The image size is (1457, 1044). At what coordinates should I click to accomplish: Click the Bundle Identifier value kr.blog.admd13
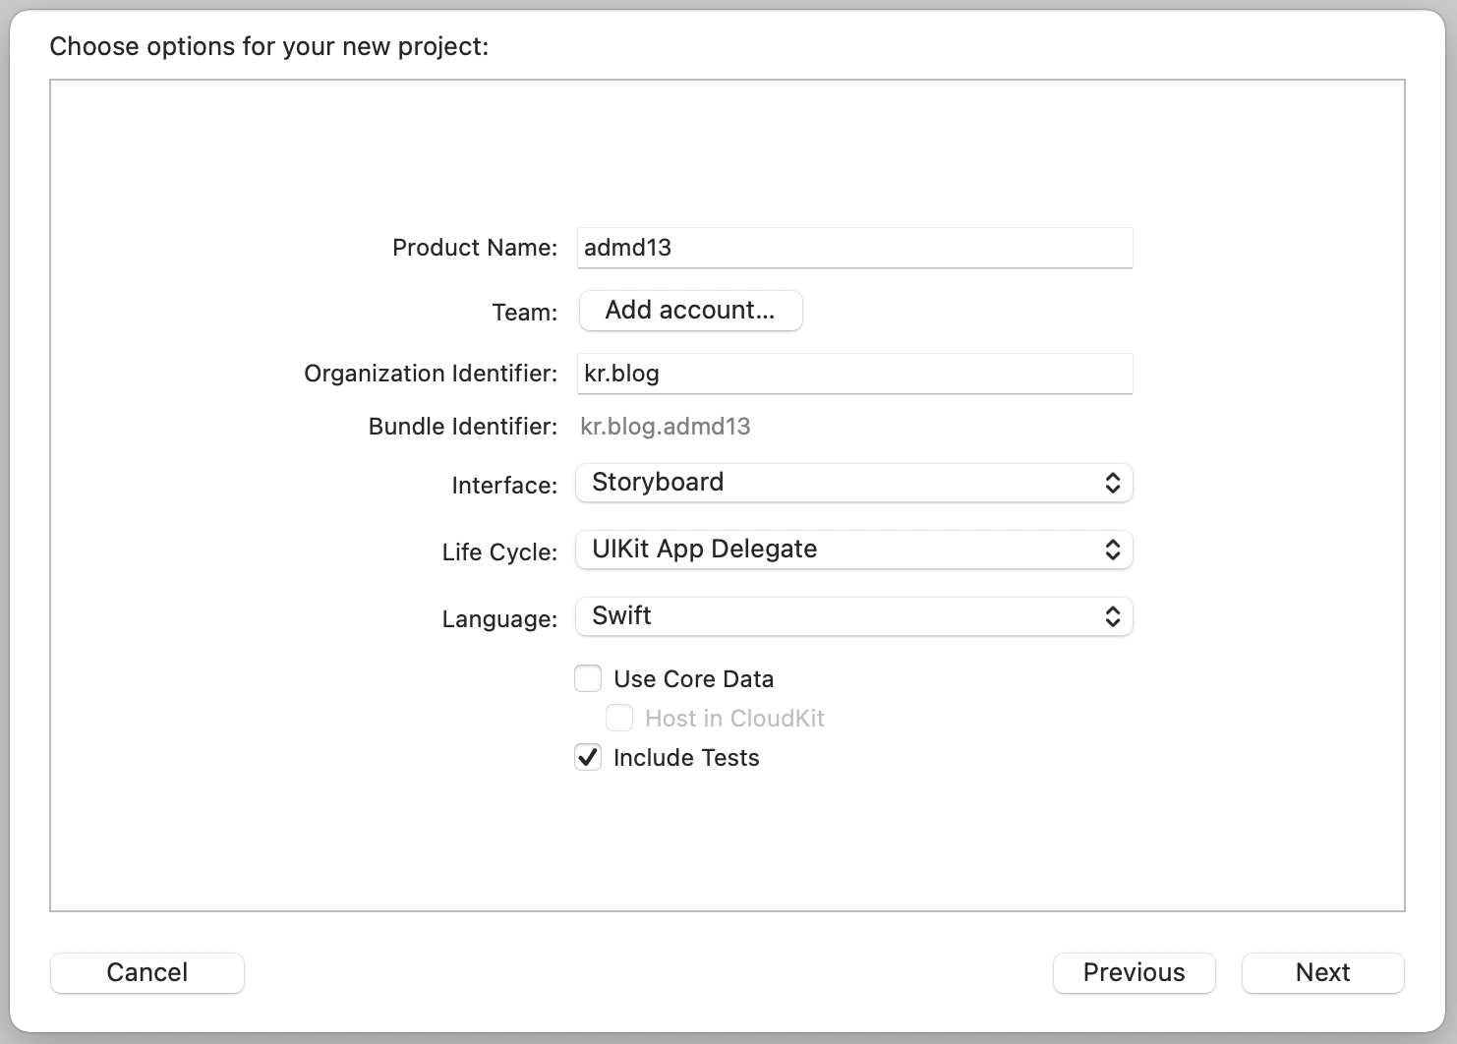[x=666, y=427]
